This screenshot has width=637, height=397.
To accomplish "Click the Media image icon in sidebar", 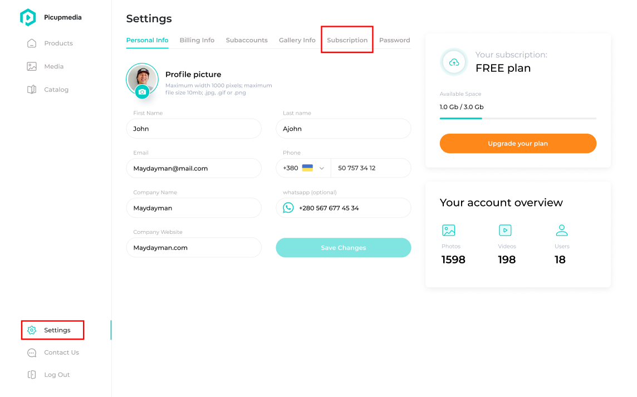I will pos(32,66).
